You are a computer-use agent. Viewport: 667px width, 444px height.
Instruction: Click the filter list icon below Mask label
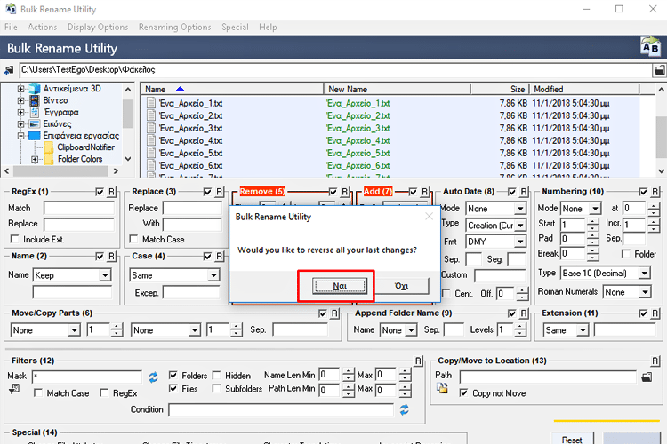pyautogui.click(x=14, y=388)
